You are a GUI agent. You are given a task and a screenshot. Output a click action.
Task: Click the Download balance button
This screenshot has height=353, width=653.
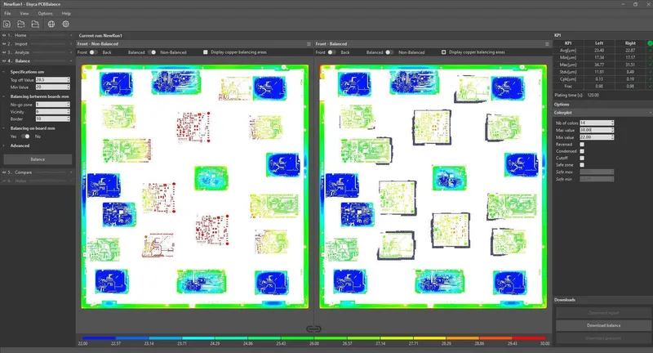coord(603,325)
